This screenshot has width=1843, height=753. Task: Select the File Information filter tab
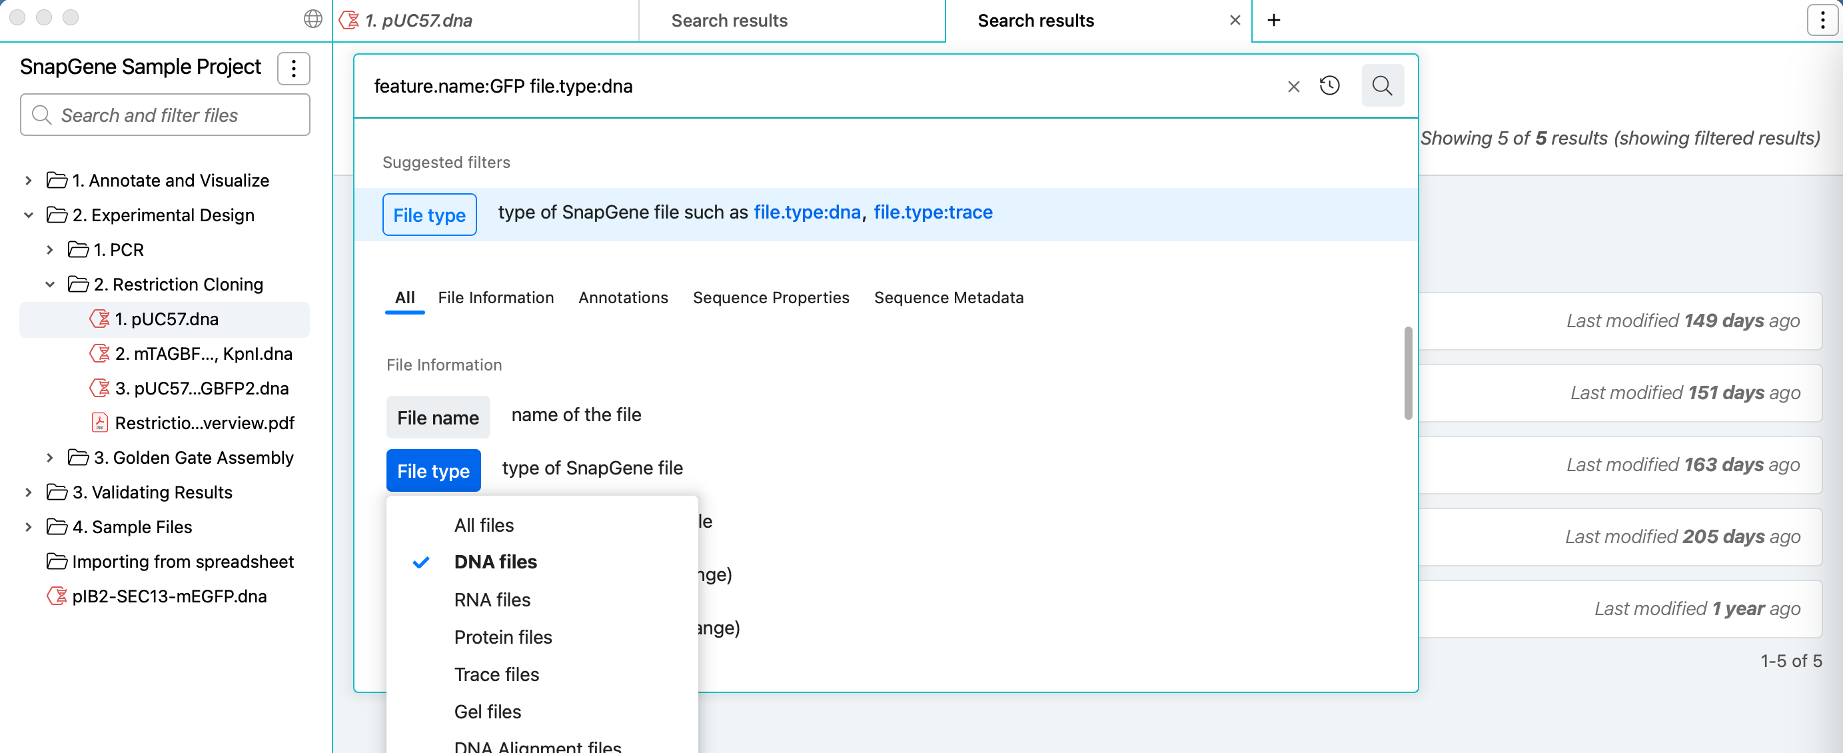[x=495, y=298]
